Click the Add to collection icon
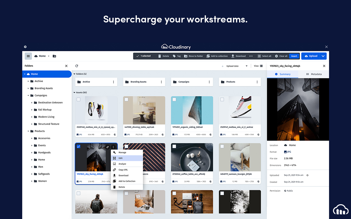Viewport: 351px width, 219px height. tap(208, 56)
